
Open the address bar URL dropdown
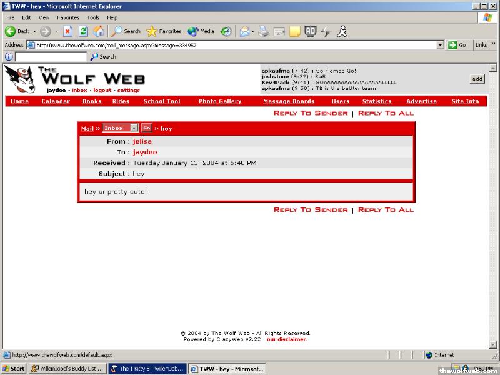coord(440,45)
